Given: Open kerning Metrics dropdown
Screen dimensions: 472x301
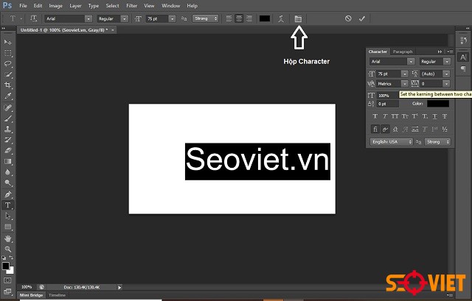Looking at the screenshot, I should coord(405,83).
